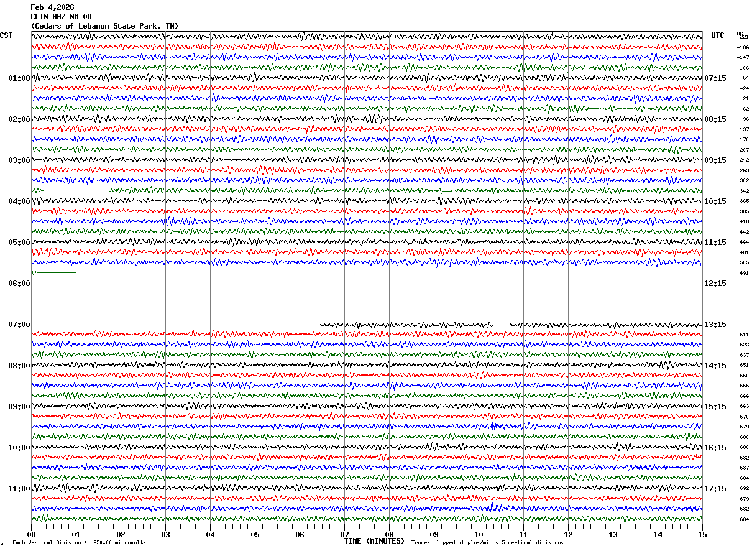The image size is (752, 551).
Task: Click DC offset value "670"
Action: 745,417
